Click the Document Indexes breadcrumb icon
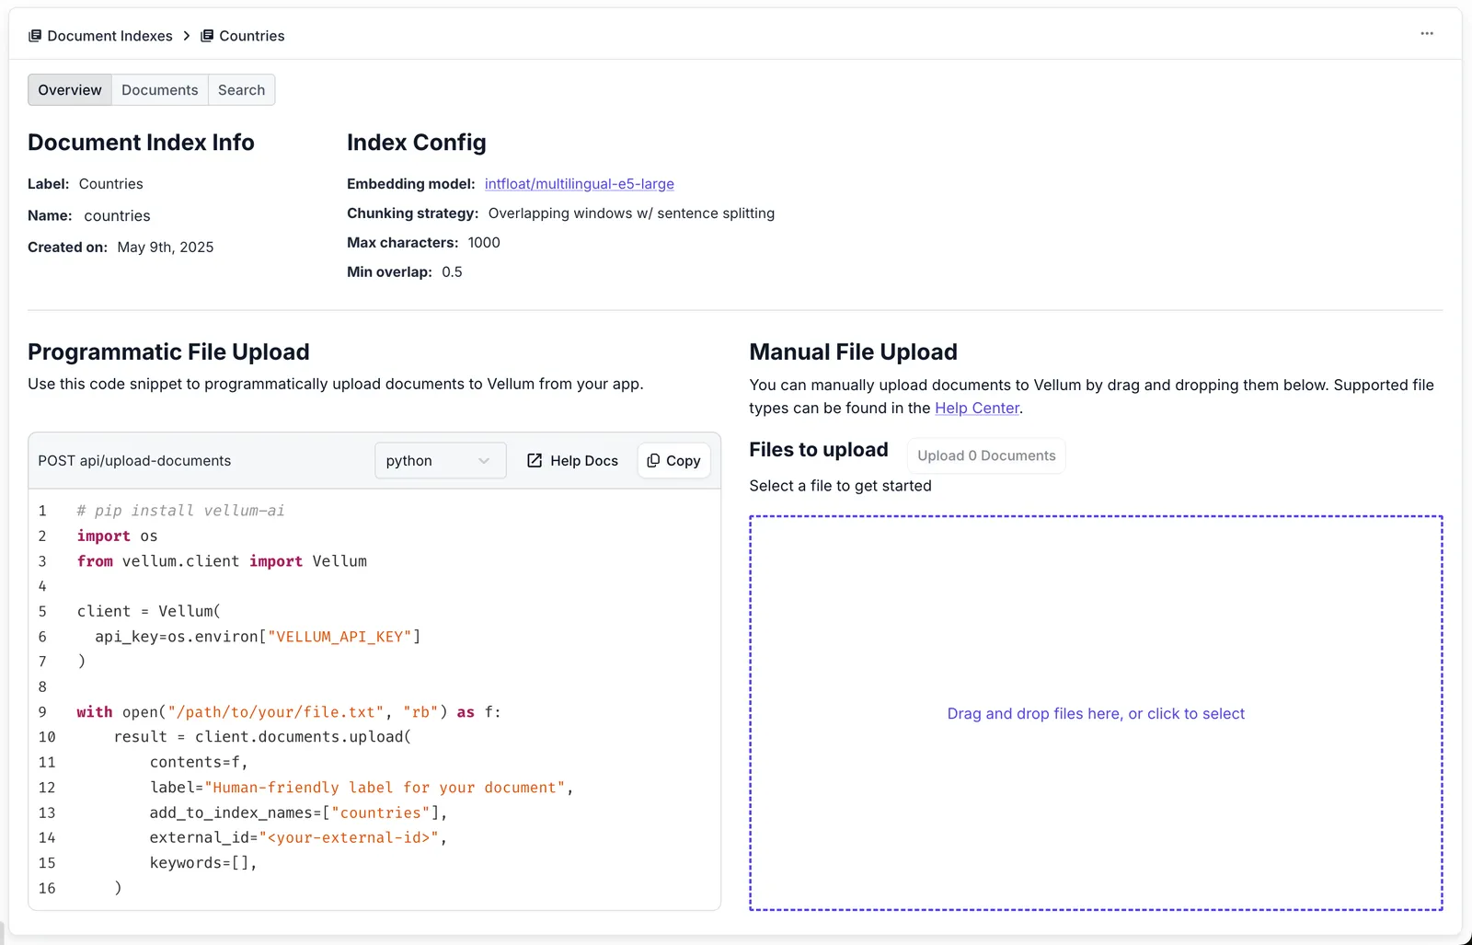The height and width of the screenshot is (945, 1472). point(35,36)
